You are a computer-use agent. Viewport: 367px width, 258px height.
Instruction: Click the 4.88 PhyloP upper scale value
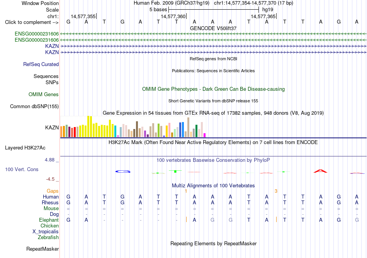(49, 160)
